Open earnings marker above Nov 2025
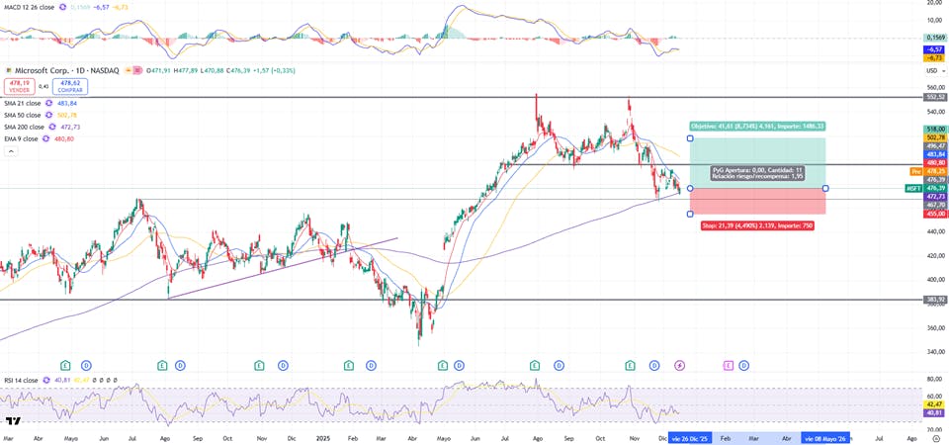The width and height of the screenshot is (949, 445). pyautogui.click(x=630, y=365)
